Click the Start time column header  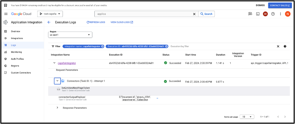190,55
